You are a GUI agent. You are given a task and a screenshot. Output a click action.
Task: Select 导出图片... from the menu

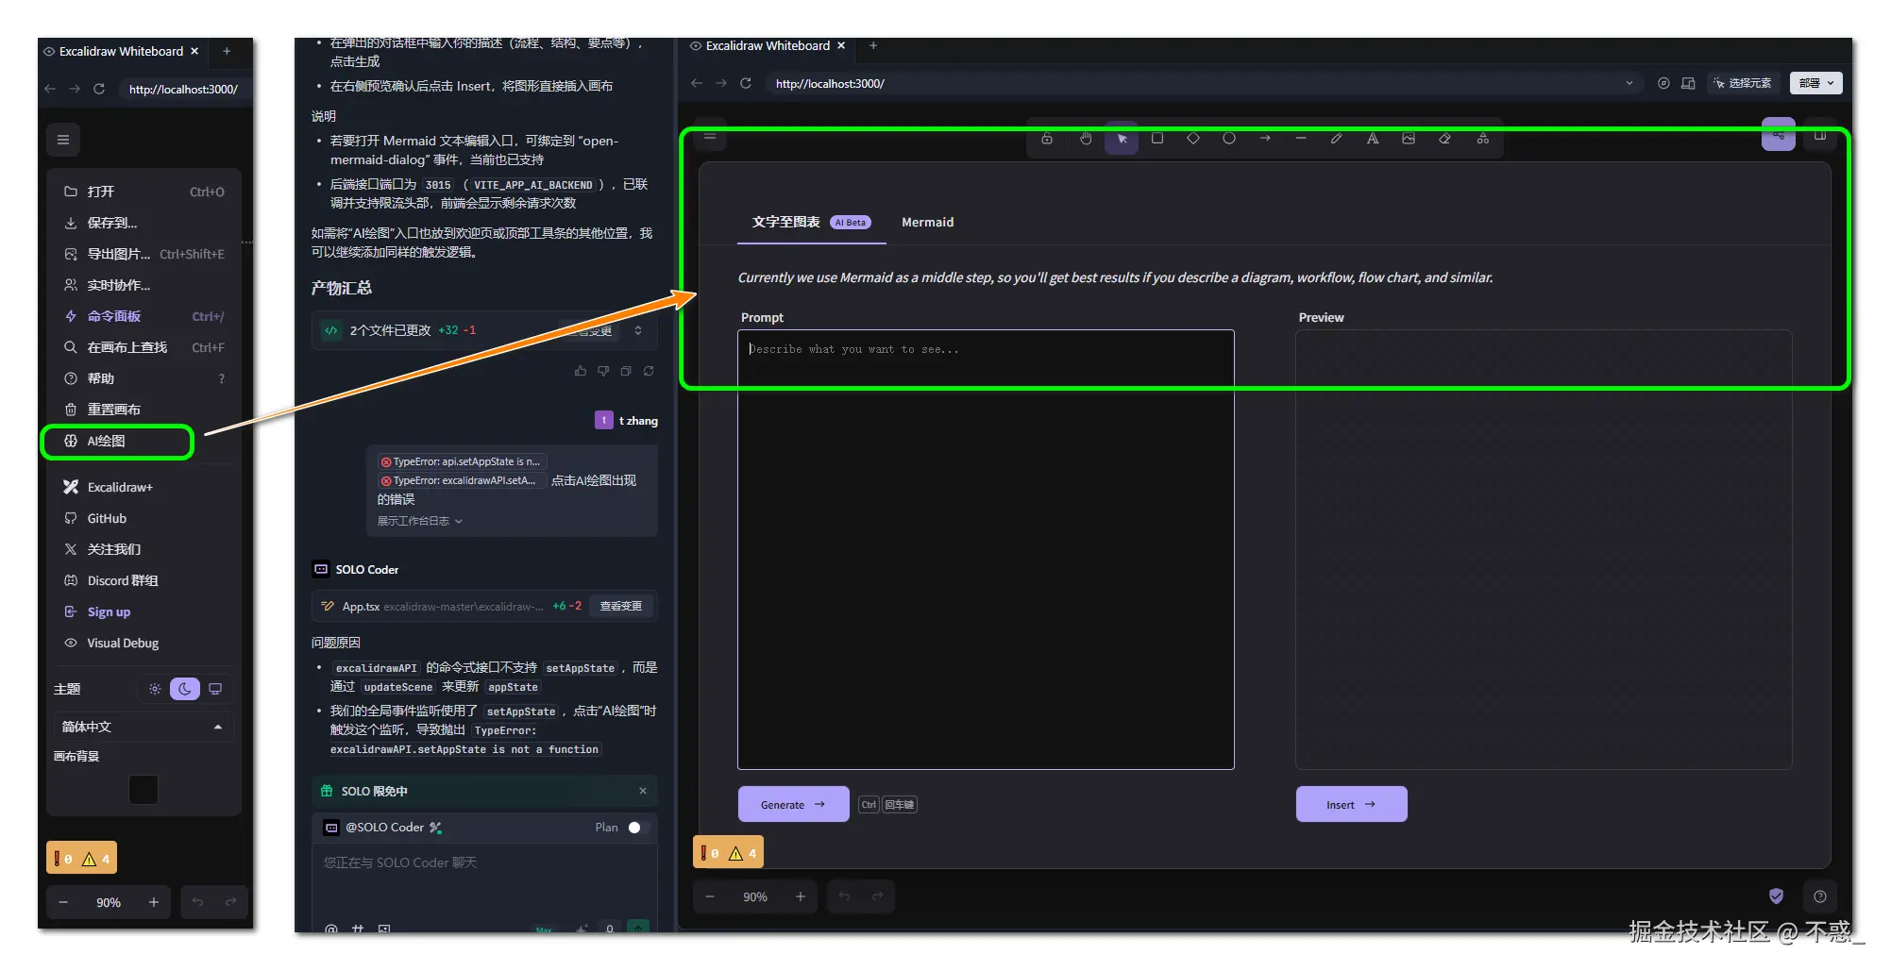(144, 254)
